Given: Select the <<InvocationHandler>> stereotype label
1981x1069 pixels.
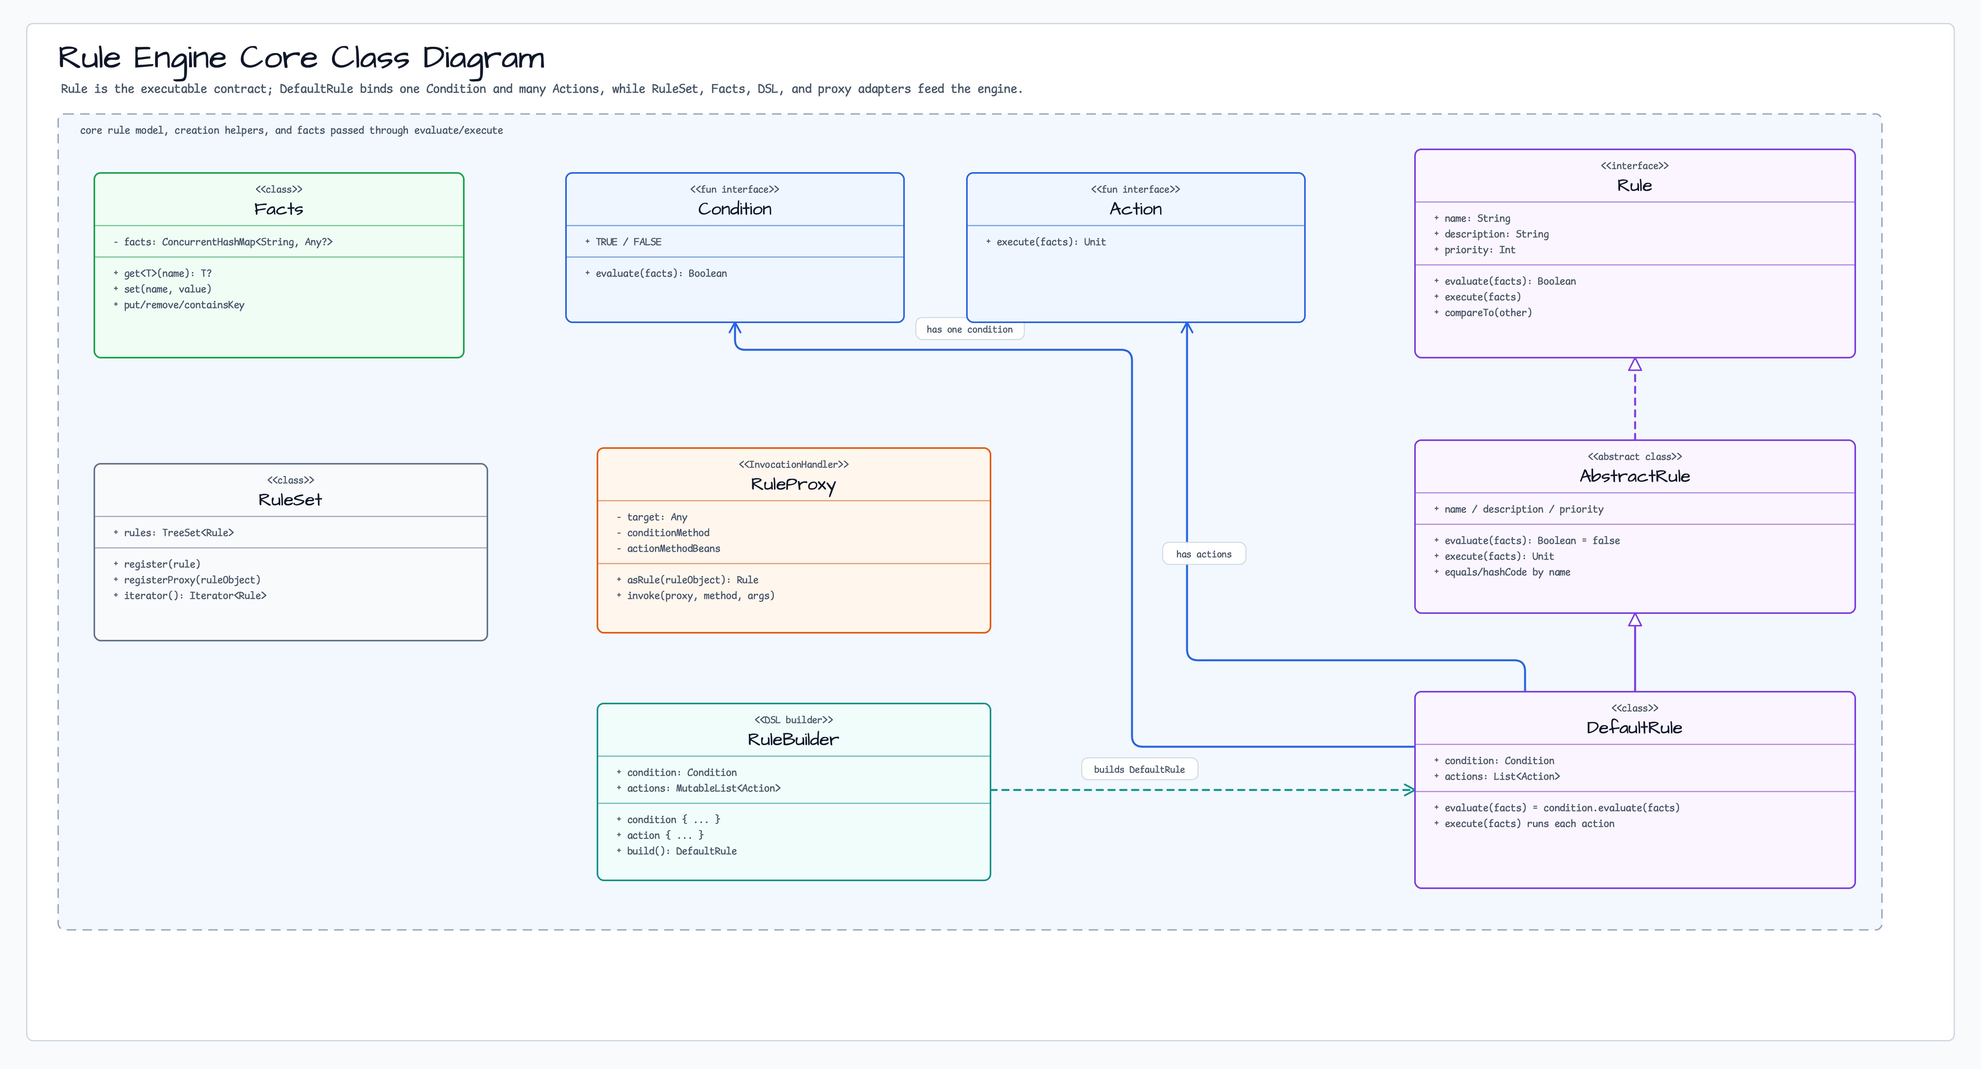Looking at the screenshot, I should (793, 465).
